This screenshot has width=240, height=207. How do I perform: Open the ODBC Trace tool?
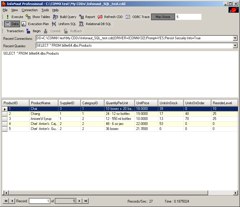coord(128,17)
